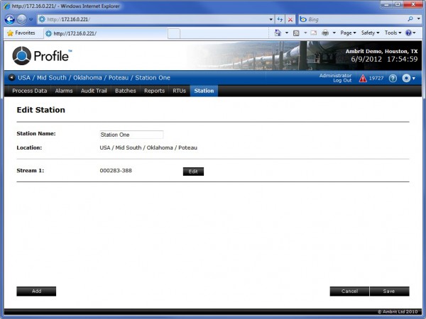The height and width of the screenshot is (319, 426).
Task: Click the red alarm warning triangle icon
Action: 363,79
